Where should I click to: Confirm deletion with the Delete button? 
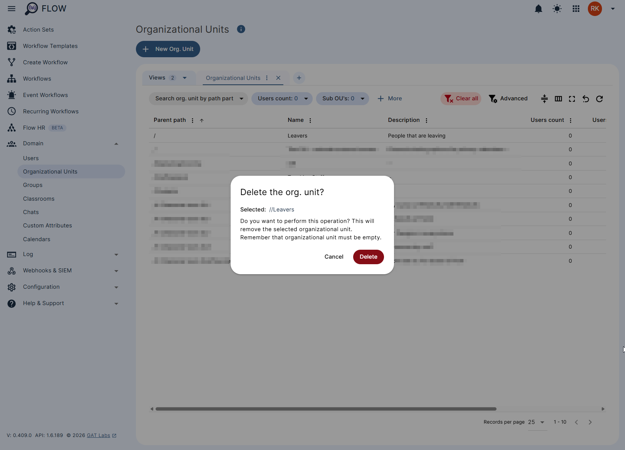[x=368, y=257]
